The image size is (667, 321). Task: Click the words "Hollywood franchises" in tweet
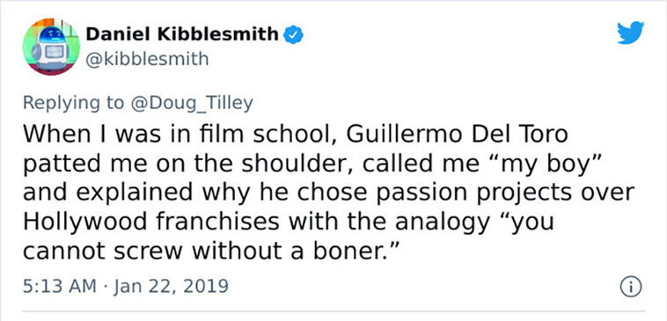[151, 222]
